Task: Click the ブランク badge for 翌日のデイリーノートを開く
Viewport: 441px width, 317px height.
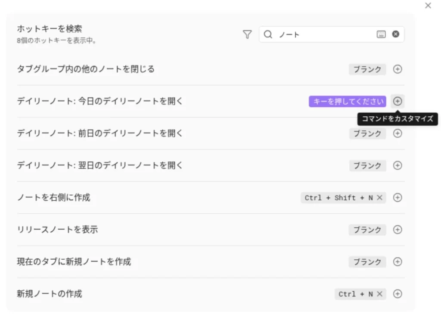Action: (x=367, y=165)
